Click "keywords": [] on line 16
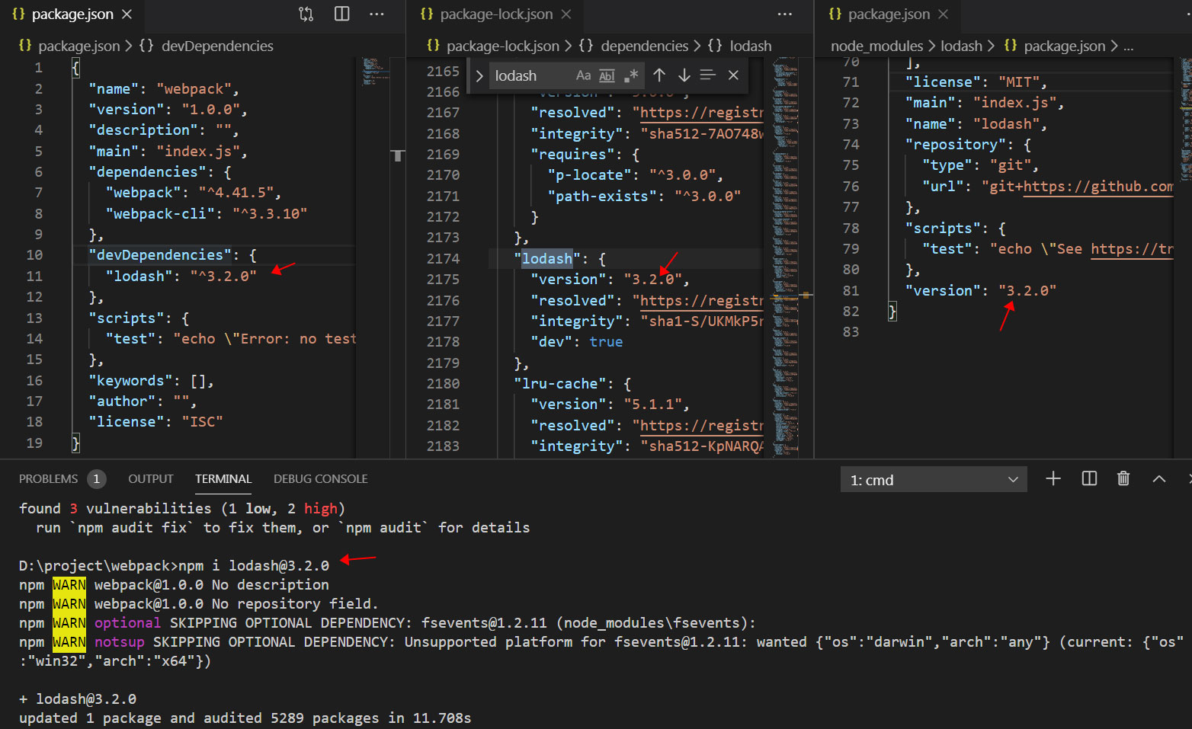This screenshot has width=1192, height=729. (x=151, y=380)
